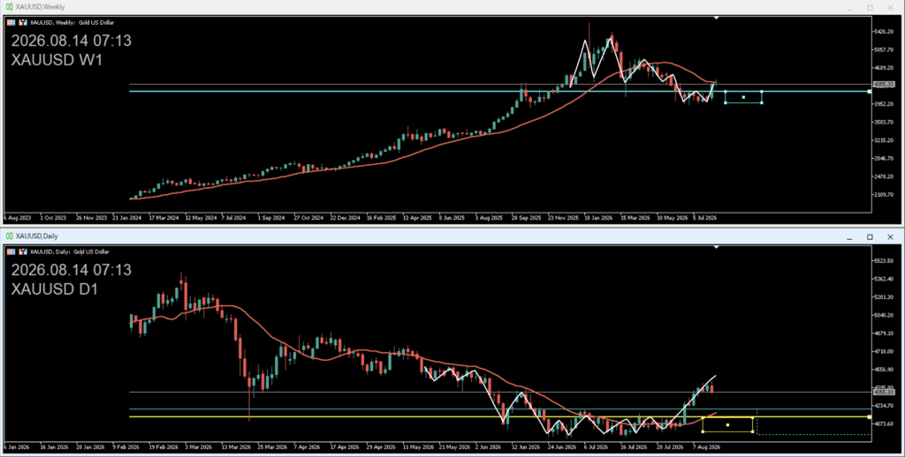Click the 'XAUUSD,Weekly' window title text
Screen dimensions: 905x457
(41, 7)
